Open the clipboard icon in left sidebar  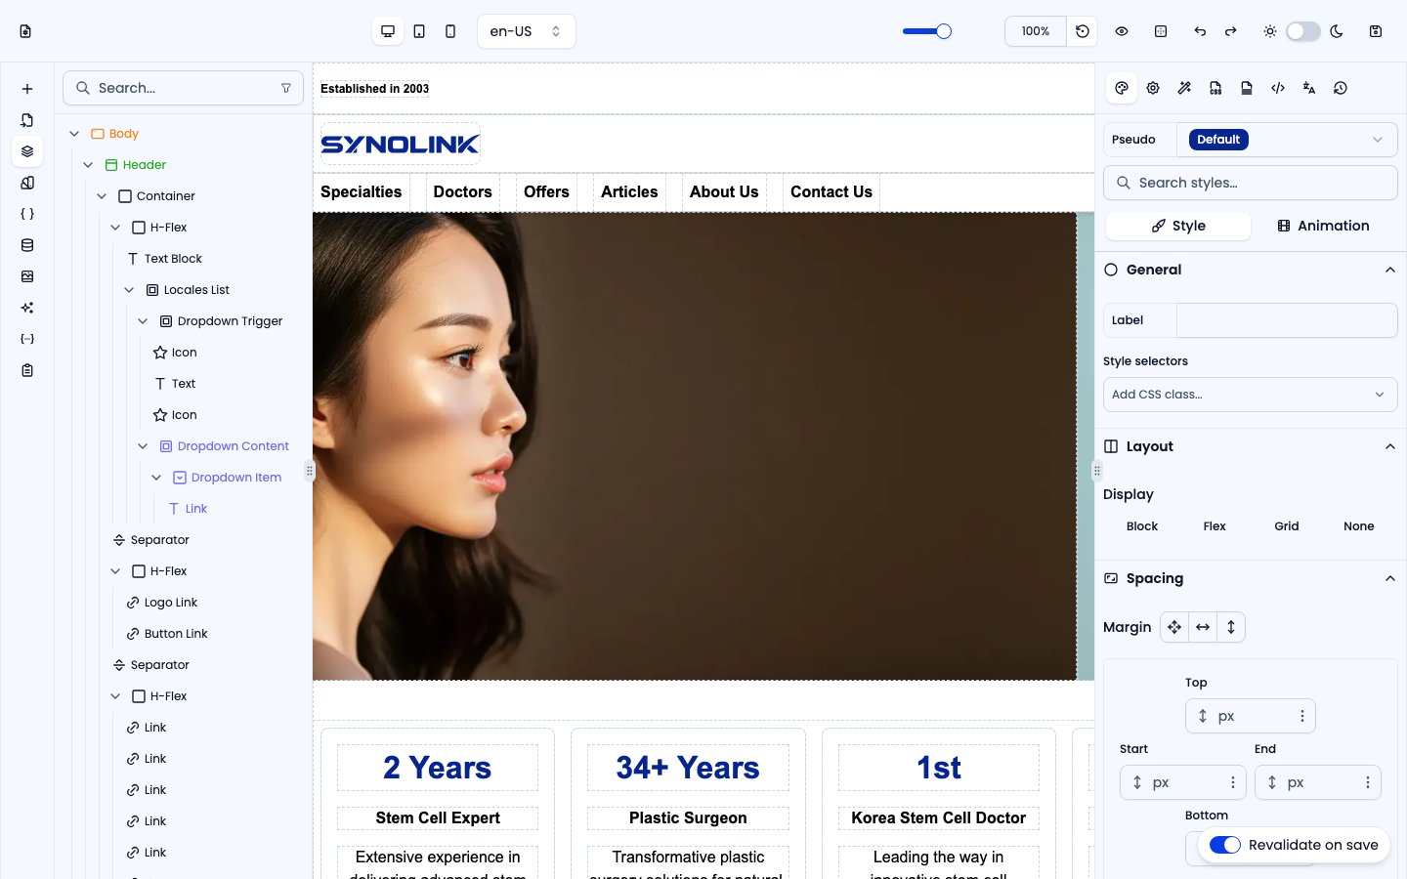[27, 370]
